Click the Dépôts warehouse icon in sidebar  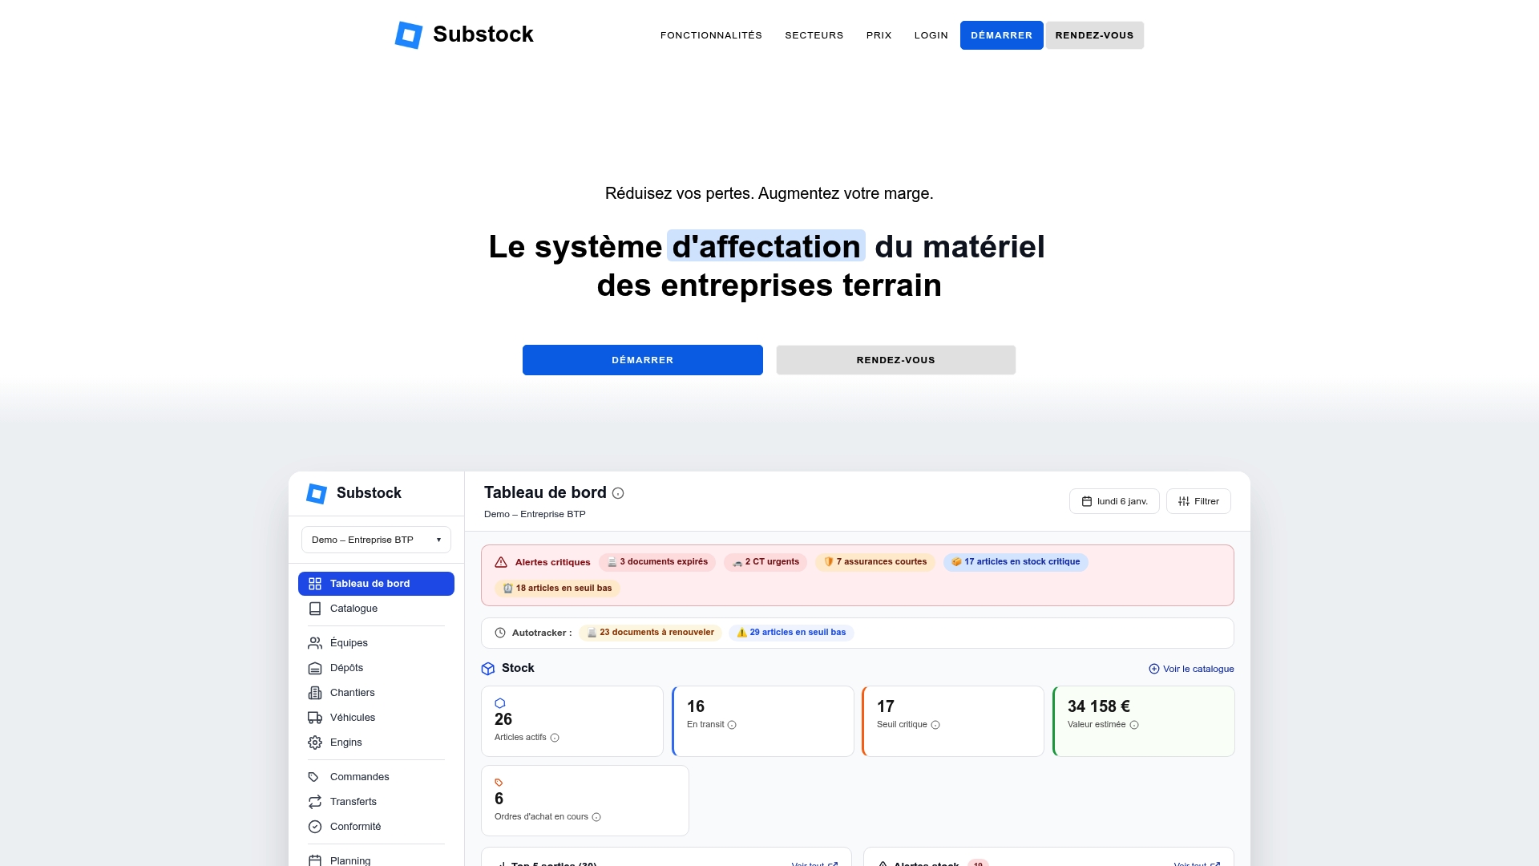pyautogui.click(x=315, y=668)
